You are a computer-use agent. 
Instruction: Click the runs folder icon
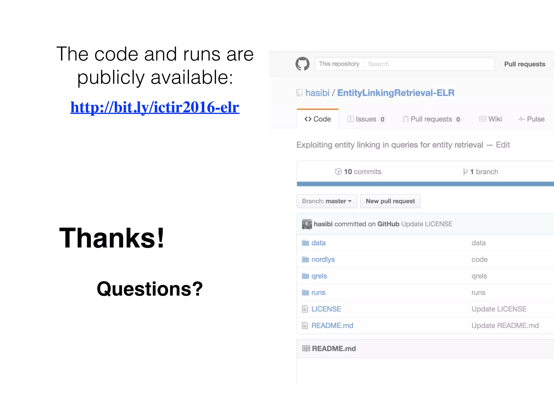[x=305, y=292]
